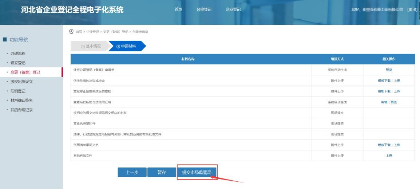
Task: Click 编辑 for 变更后住所的合法使用证明
Action: pos(384,102)
